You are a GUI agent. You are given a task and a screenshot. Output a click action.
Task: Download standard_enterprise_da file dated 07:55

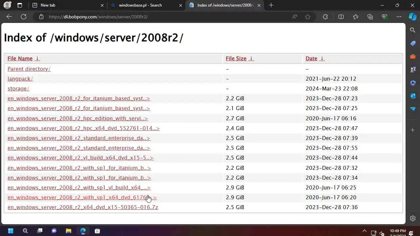click(79, 148)
